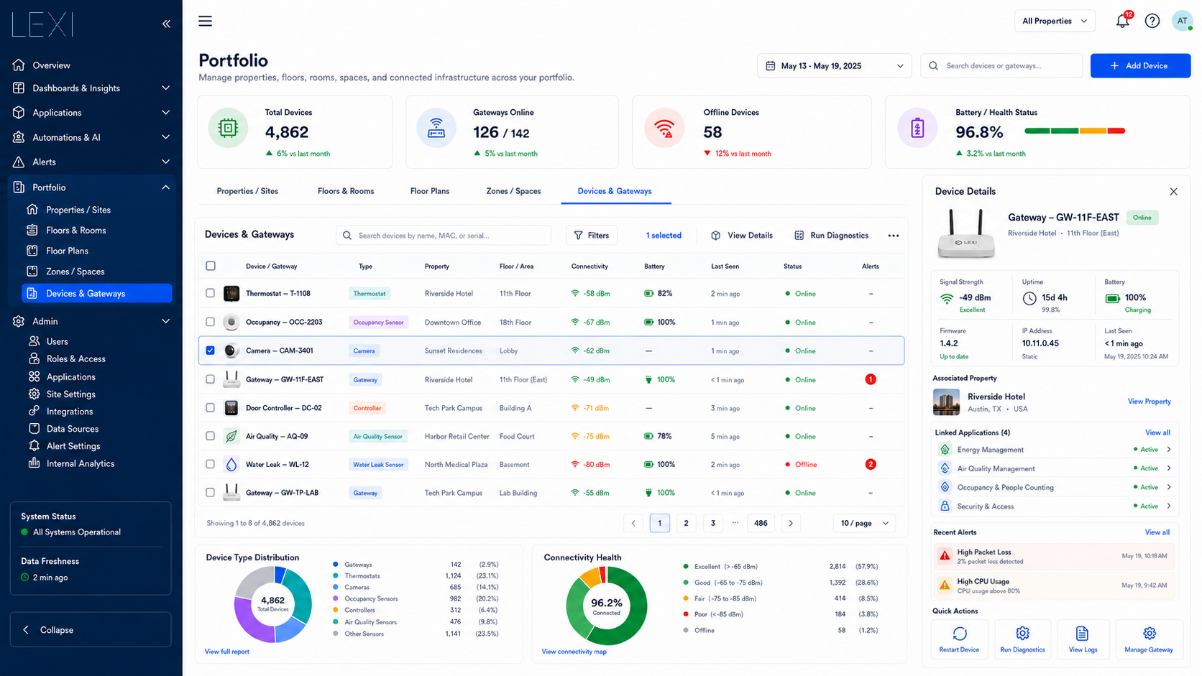Open 10 / page size dropdown
Image resolution: width=1202 pixels, height=676 pixels.
pyautogui.click(x=865, y=523)
